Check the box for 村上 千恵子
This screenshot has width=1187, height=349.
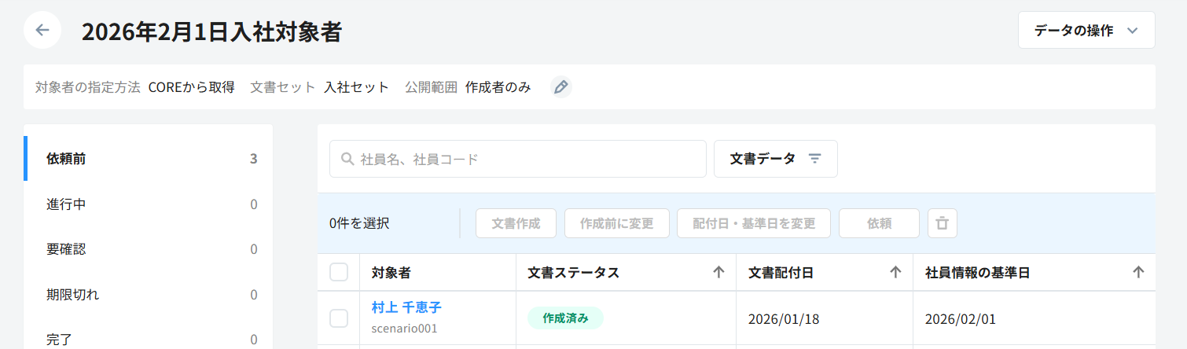tap(339, 318)
